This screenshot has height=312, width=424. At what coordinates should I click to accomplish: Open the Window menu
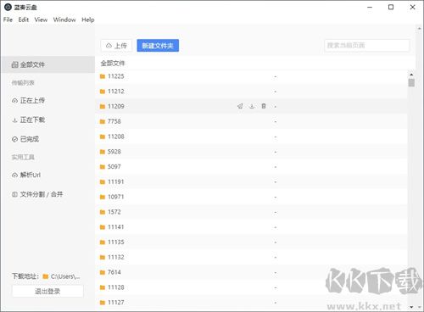(64, 19)
